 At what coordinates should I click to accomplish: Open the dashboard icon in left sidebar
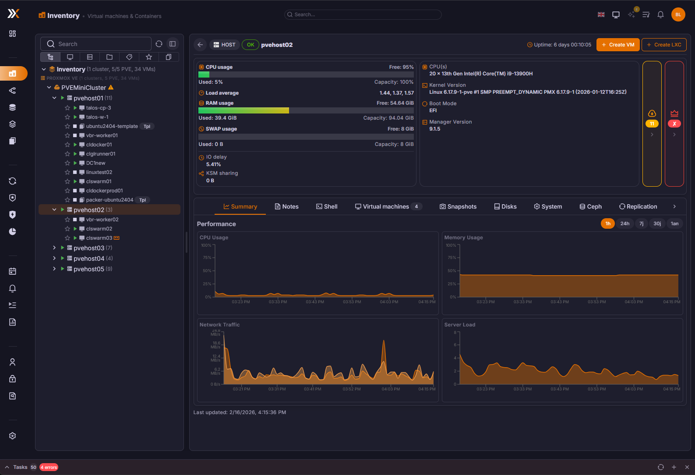pos(12,34)
